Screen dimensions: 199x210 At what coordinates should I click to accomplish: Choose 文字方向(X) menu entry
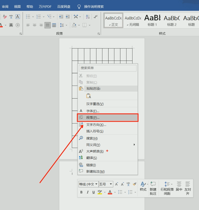pos(108,125)
